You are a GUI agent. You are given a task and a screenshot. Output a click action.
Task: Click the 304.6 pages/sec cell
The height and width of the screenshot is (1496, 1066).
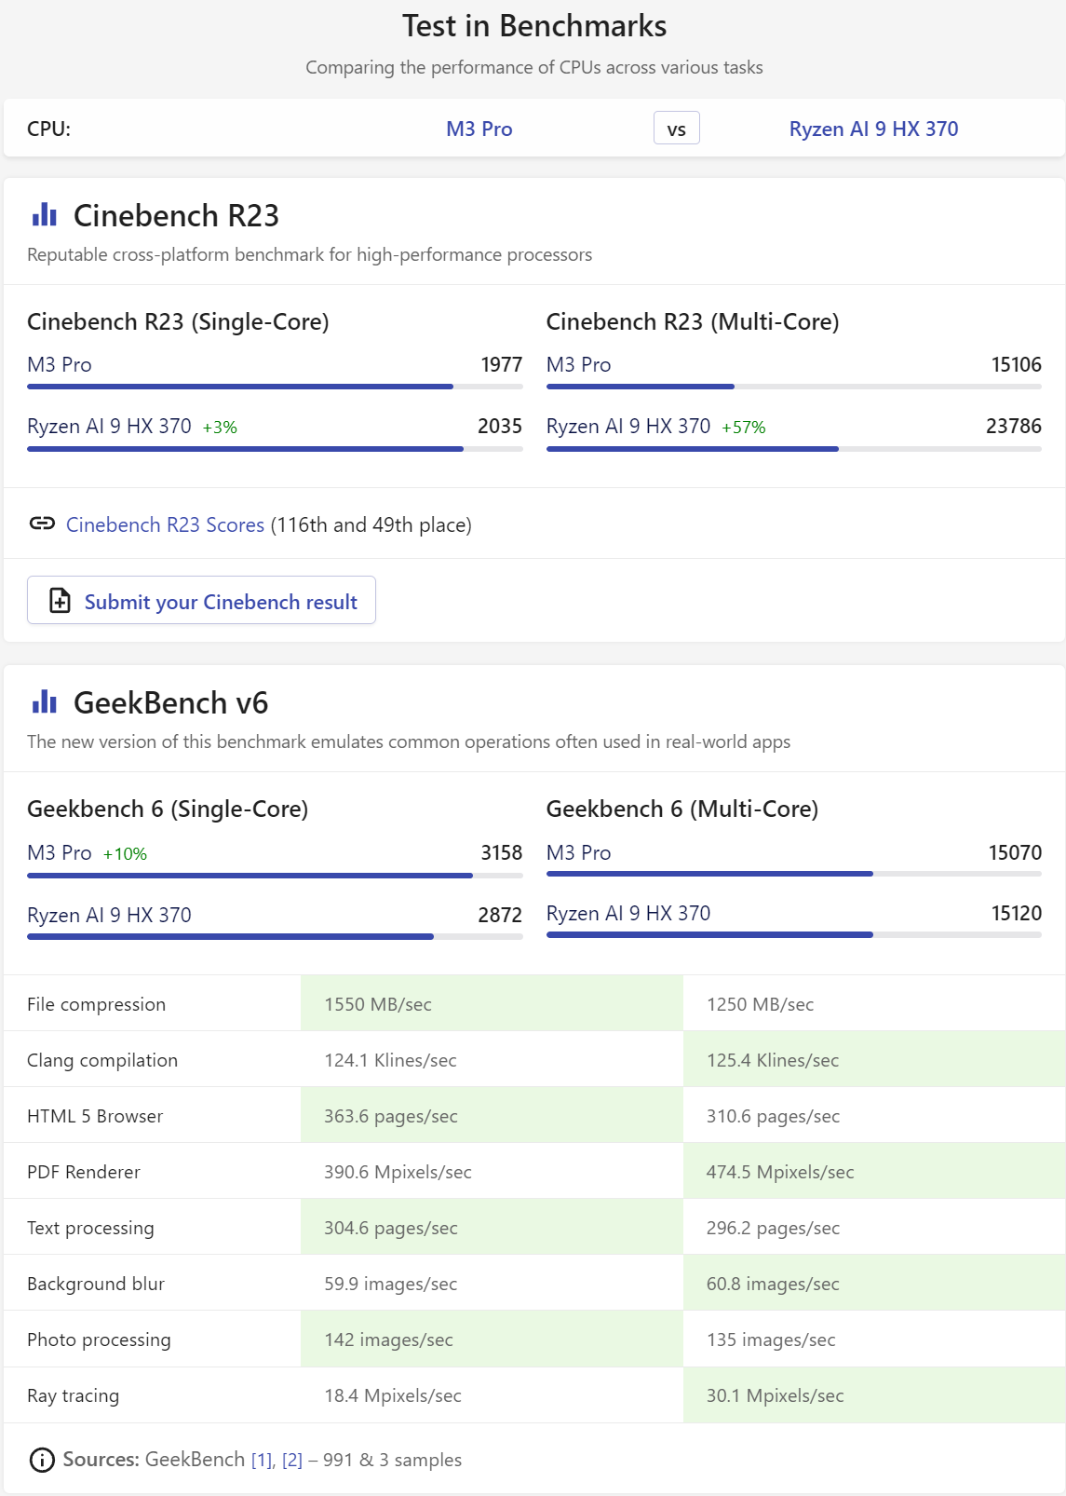click(492, 1227)
